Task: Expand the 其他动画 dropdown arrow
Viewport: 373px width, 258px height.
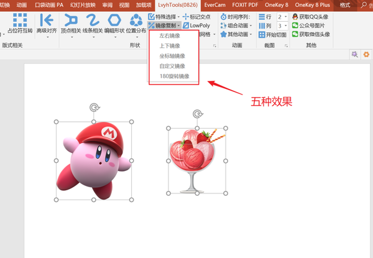Action: 251,34
